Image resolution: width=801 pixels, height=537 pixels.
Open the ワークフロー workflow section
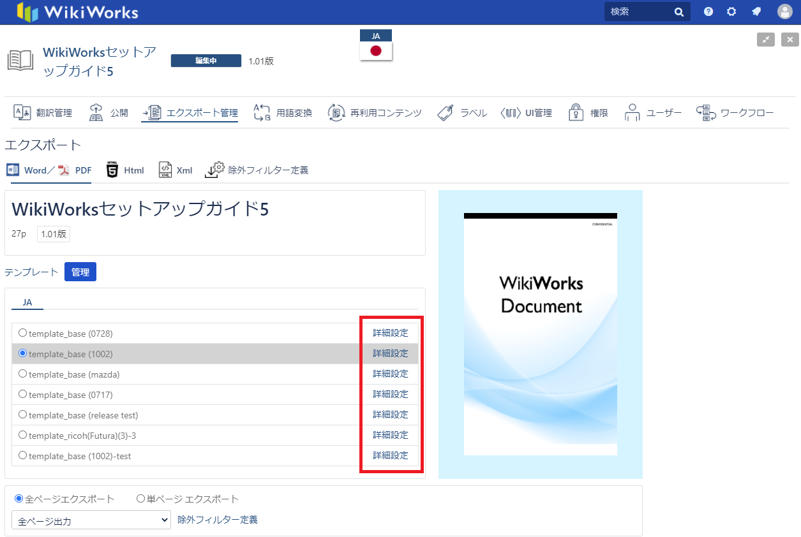click(735, 113)
